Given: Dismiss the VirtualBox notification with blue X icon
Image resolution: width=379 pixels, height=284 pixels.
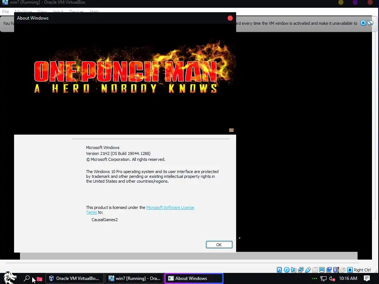Looking at the screenshot, I should coord(363,23).
